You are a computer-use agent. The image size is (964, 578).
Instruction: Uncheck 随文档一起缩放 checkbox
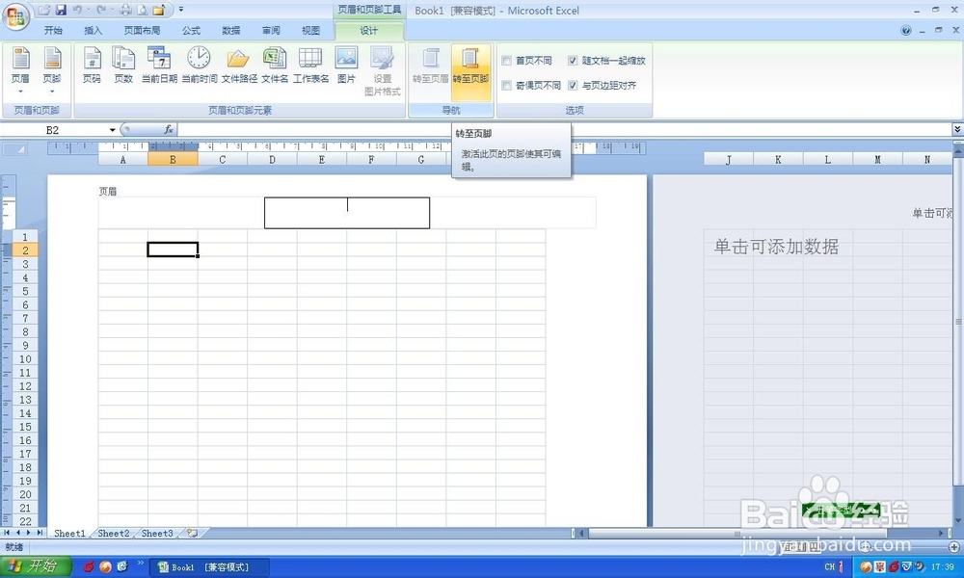point(573,60)
